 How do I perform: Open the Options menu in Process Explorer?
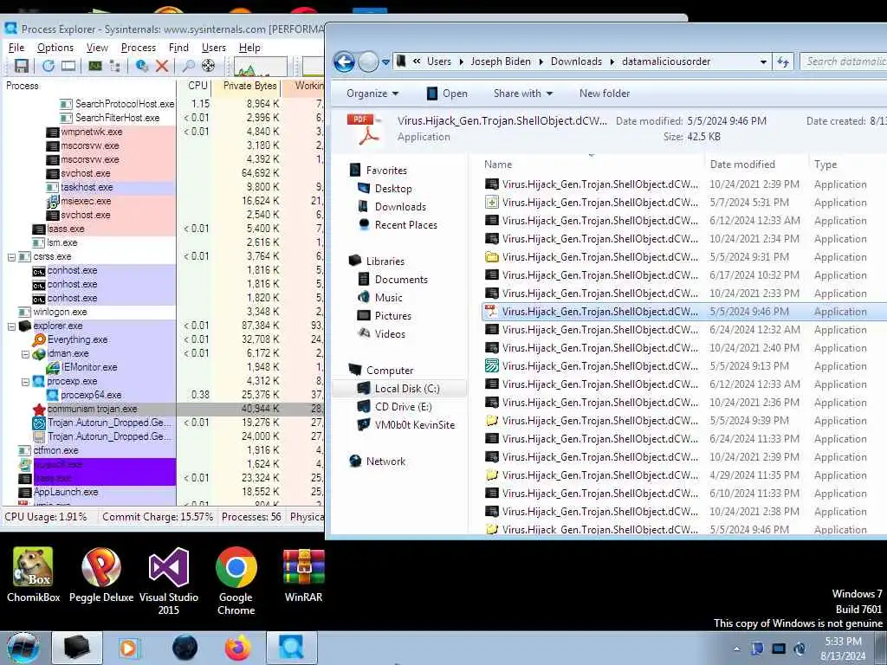[55, 48]
